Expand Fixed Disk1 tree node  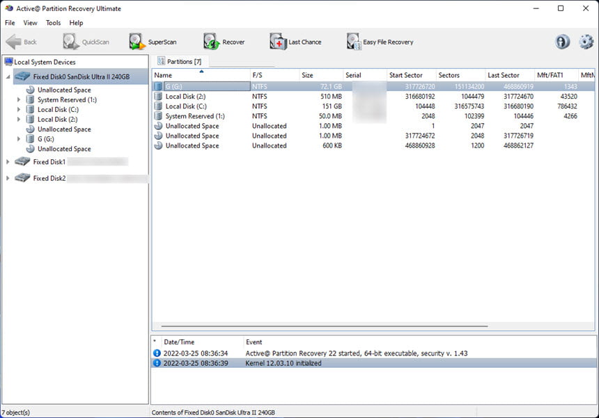click(8, 162)
